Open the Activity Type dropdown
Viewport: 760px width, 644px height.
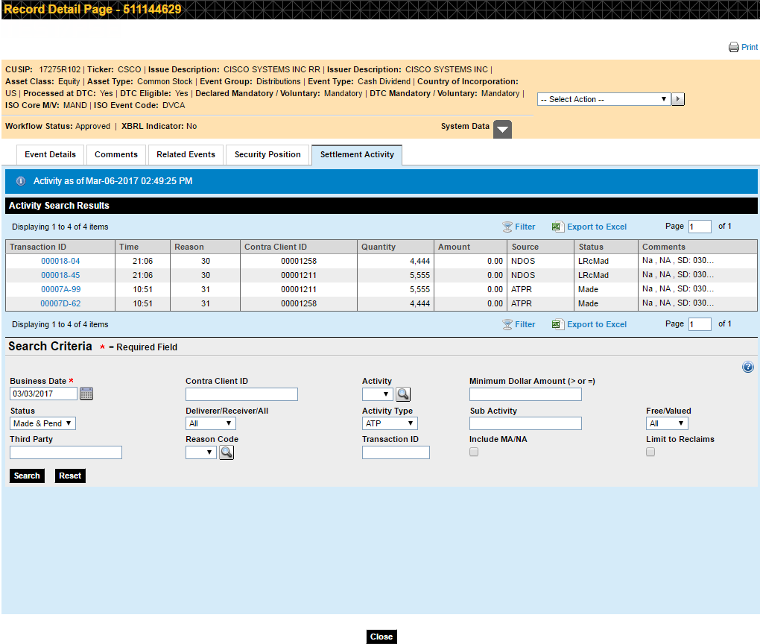(390, 423)
